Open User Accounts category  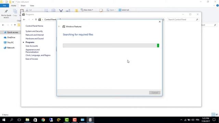(x=32, y=46)
